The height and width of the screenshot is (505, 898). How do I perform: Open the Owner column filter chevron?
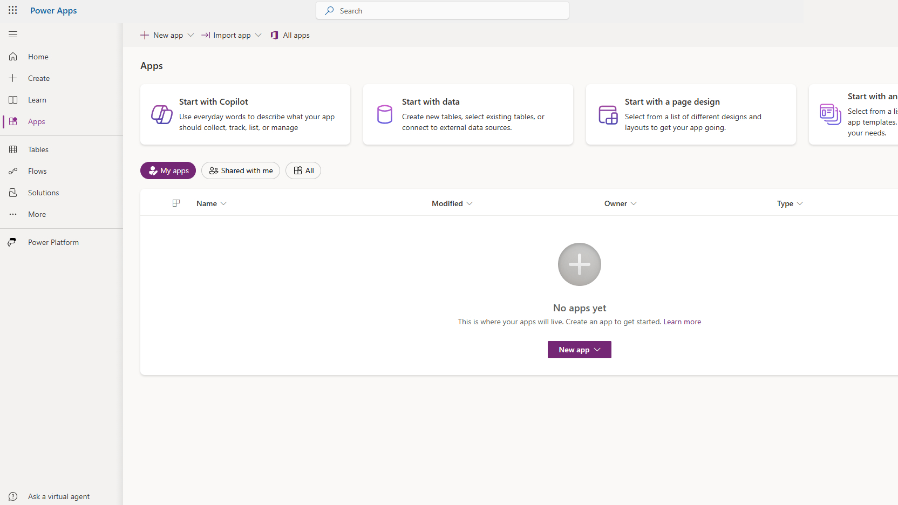tap(634, 203)
